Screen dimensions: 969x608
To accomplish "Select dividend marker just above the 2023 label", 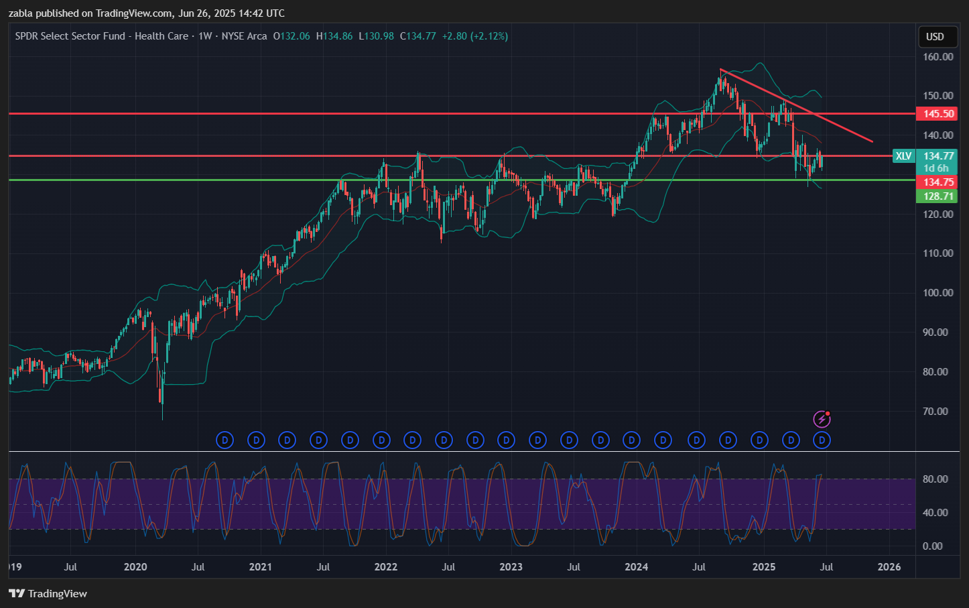I will click(x=507, y=440).
